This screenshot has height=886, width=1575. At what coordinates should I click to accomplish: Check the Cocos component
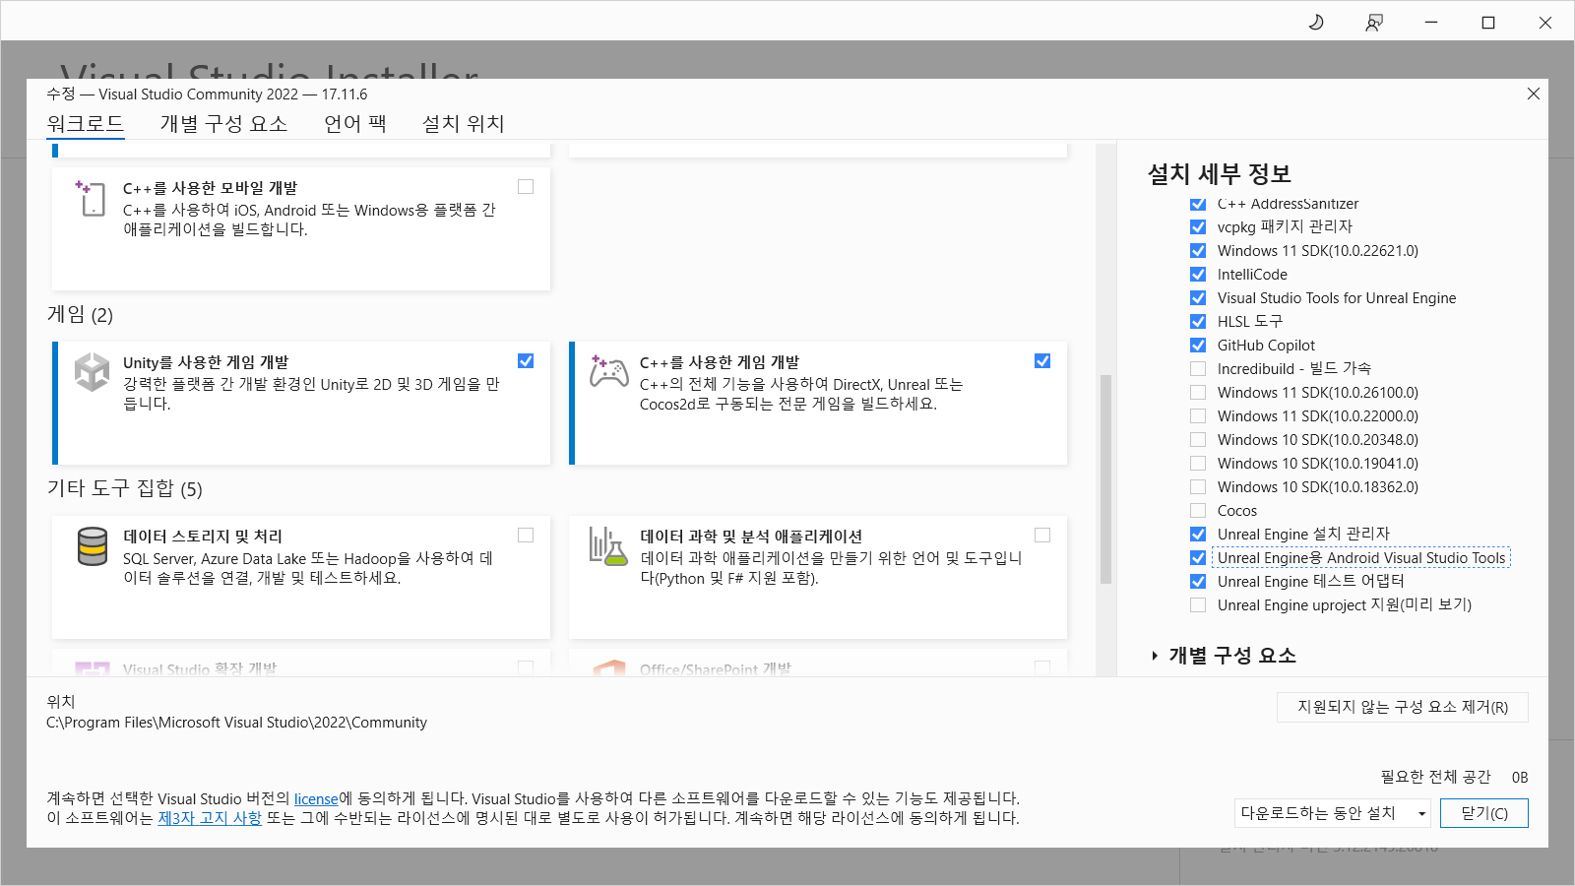click(x=1198, y=511)
